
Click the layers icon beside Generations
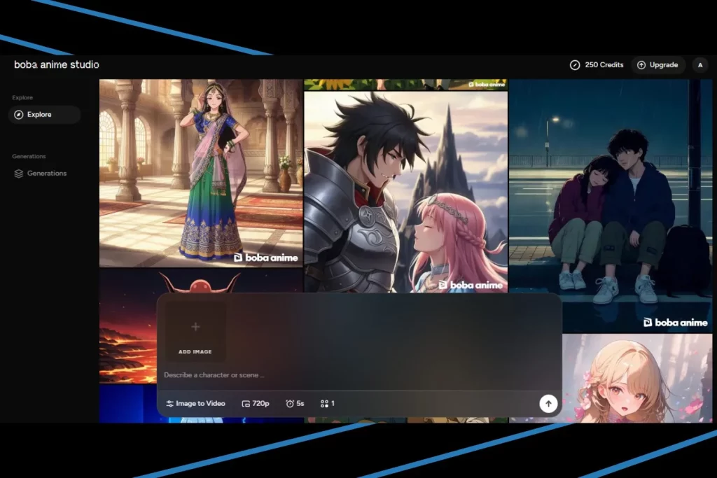pyautogui.click(x=19, y=174)
